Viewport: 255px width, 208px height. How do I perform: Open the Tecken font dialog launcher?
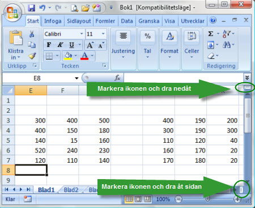tap(104, 65)
